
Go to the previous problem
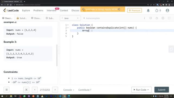tap(35, 90)
